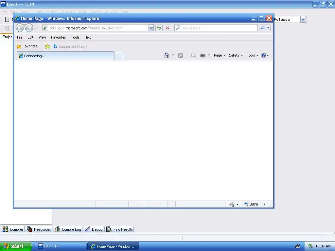Minimize the Internet Explorer window

254,18
